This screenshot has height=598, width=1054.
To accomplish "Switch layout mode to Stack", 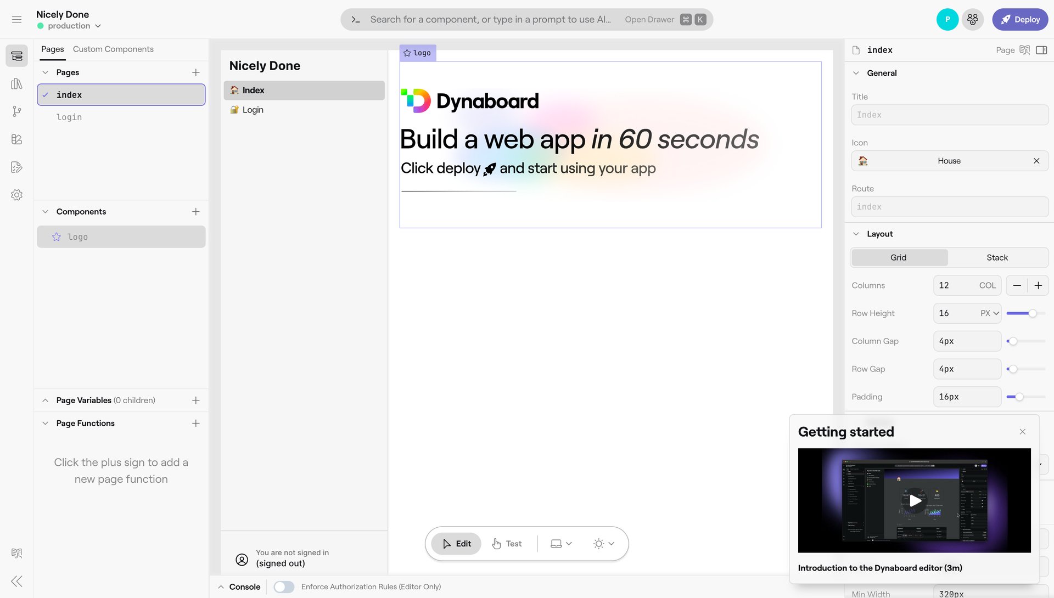I will 997,257.
